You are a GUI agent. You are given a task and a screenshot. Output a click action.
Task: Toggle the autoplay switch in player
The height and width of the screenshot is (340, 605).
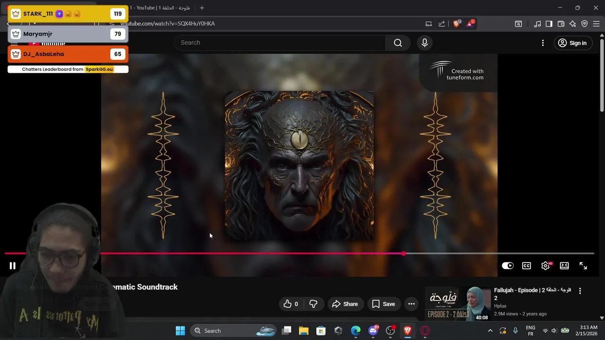click(x=508, y=266)
